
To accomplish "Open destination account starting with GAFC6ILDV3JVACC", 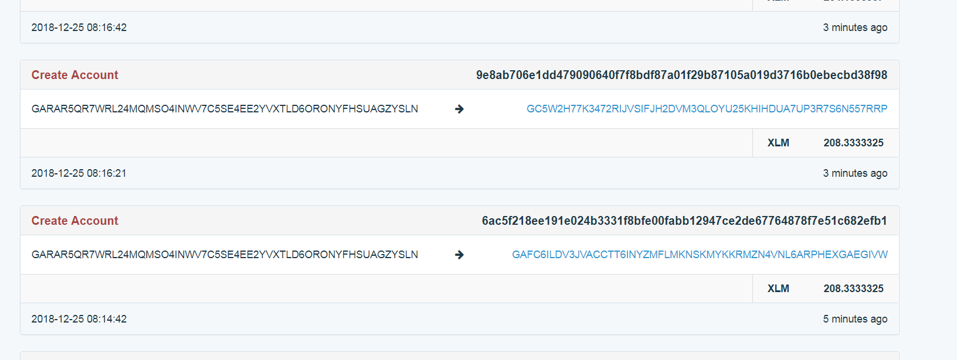I will point(700,255).
